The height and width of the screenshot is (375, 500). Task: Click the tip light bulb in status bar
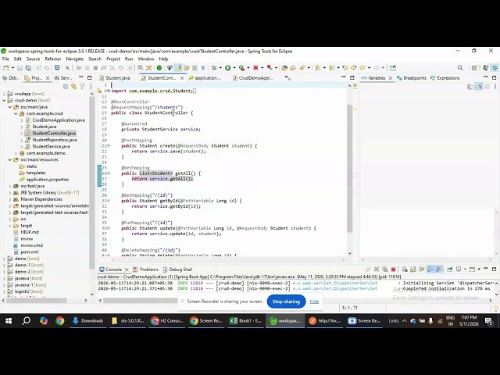(x=496, y=308)
